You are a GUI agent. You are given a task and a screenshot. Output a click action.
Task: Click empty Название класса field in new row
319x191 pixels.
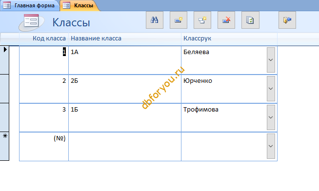point(125,146)
